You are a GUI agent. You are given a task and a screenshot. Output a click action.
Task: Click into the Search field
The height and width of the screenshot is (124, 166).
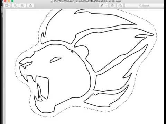145,6
